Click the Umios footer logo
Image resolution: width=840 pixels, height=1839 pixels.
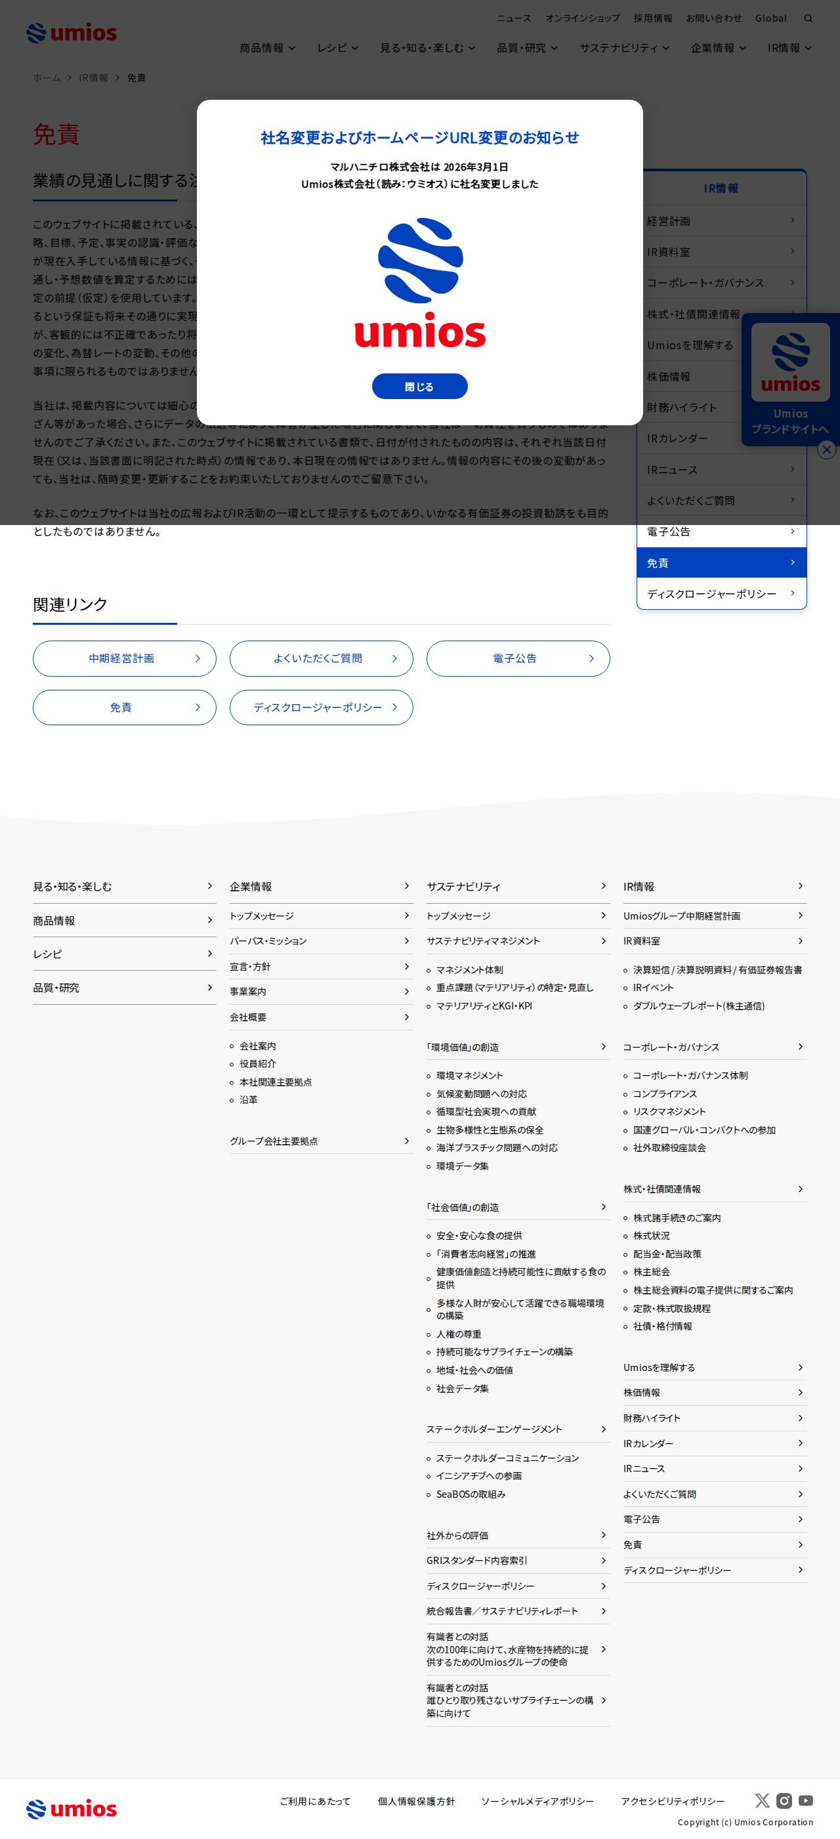click(x=72, y=1808)
